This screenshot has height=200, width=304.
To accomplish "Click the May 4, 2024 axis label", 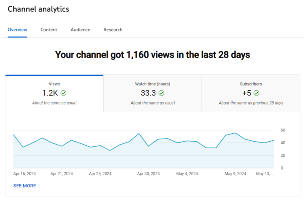I will coord(187,174).
